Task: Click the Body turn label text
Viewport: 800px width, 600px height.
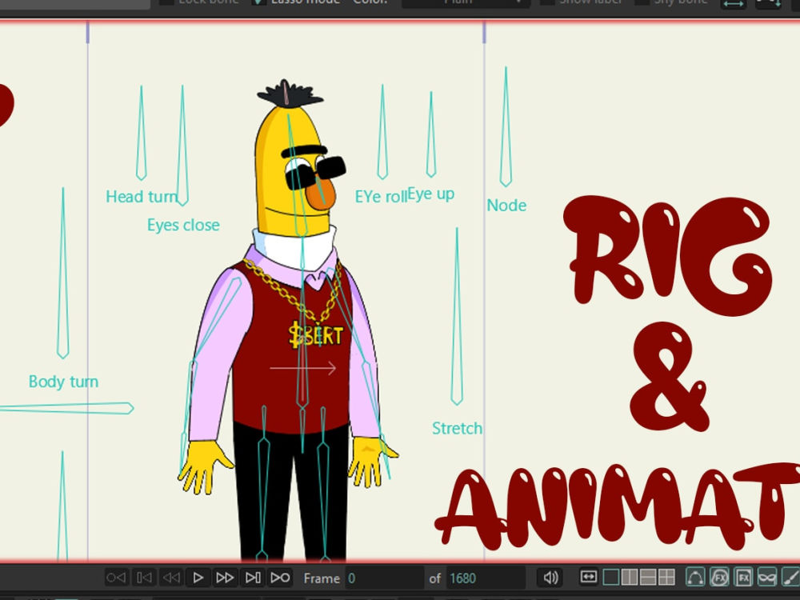Action: [x=63, y=382]
